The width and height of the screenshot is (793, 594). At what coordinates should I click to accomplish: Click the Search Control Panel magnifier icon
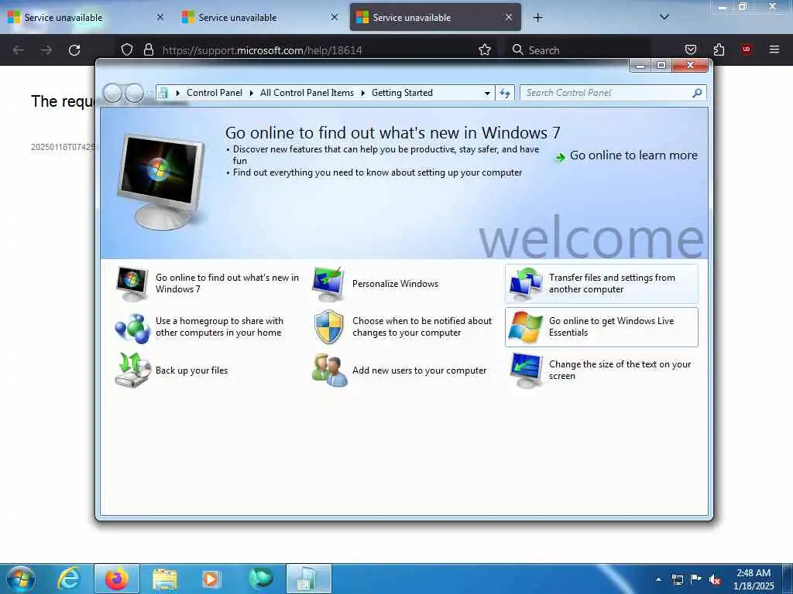point(697,93)
